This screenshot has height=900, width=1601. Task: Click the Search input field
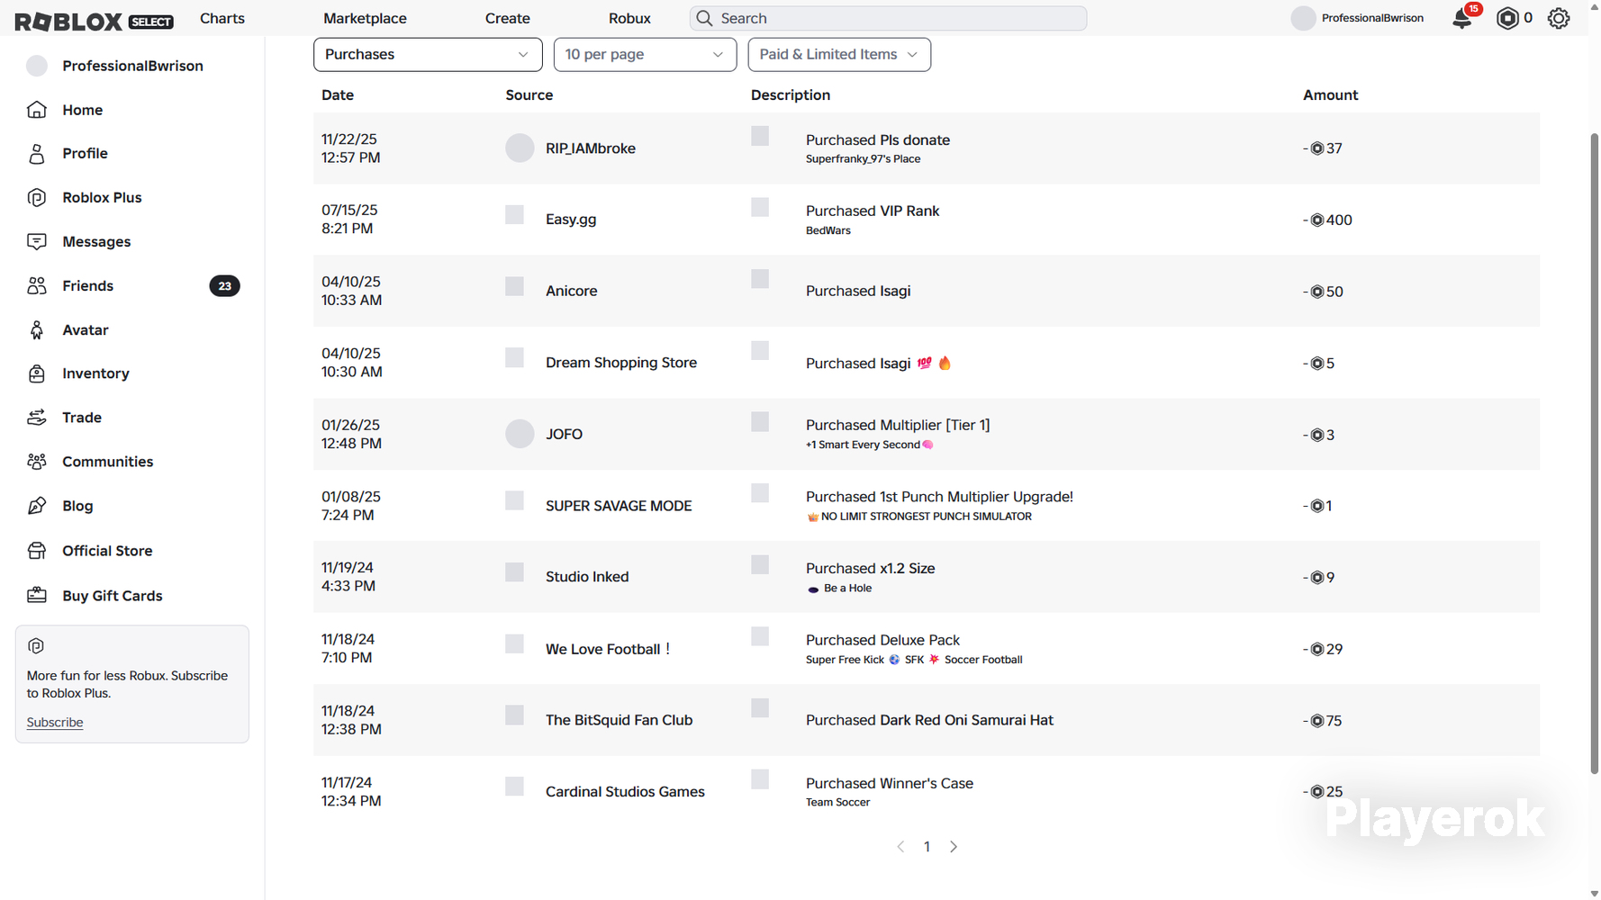(888, 18)
